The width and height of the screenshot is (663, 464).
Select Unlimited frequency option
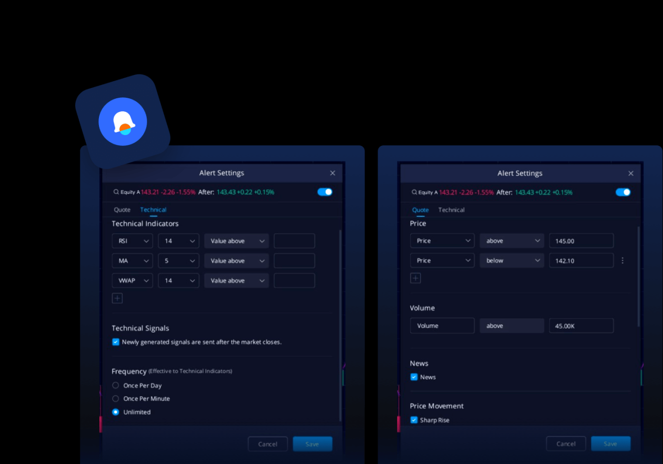(116, 412)
